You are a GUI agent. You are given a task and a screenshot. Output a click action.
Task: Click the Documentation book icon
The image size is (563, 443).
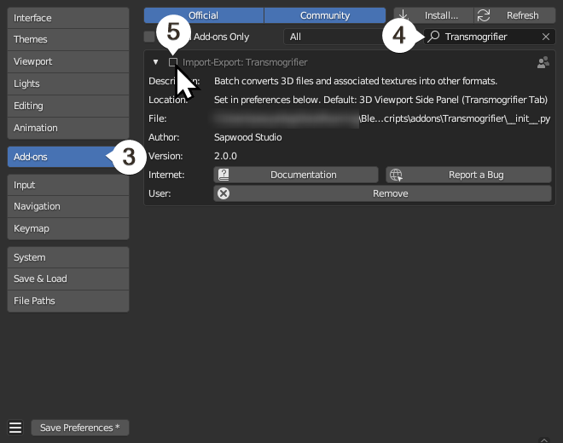coord(223,175)
